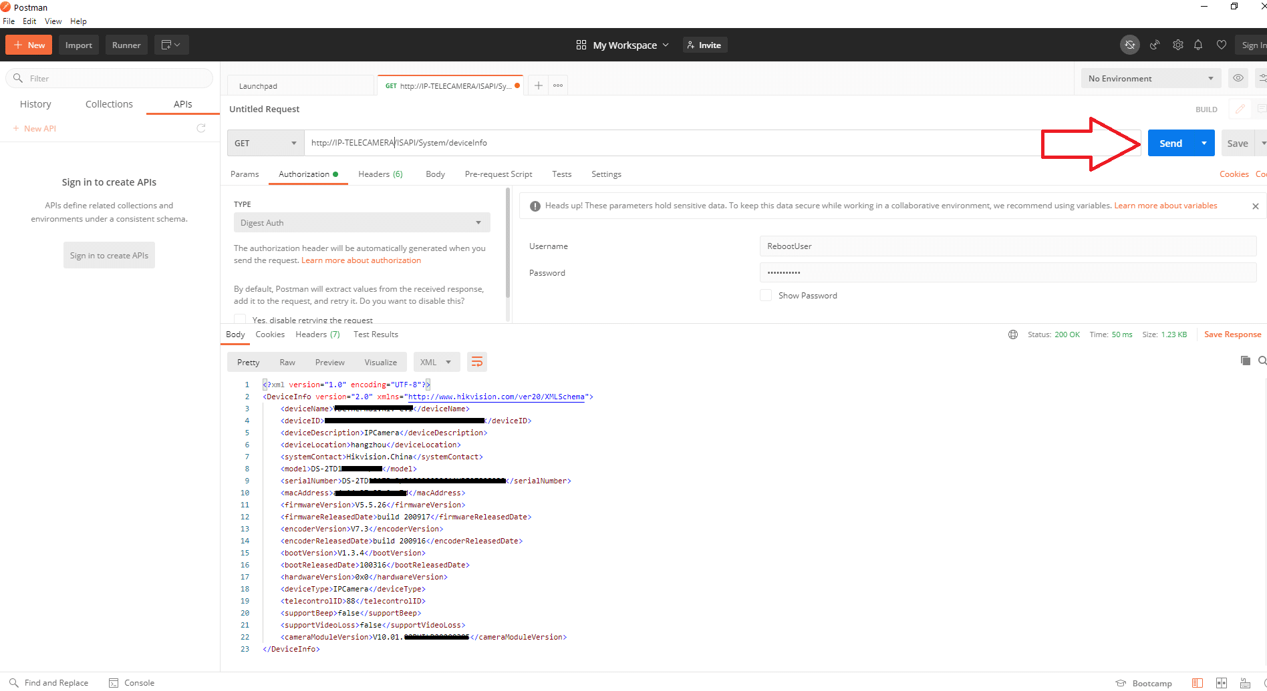Open 'Learn more about variables' link

point(1165,206)
